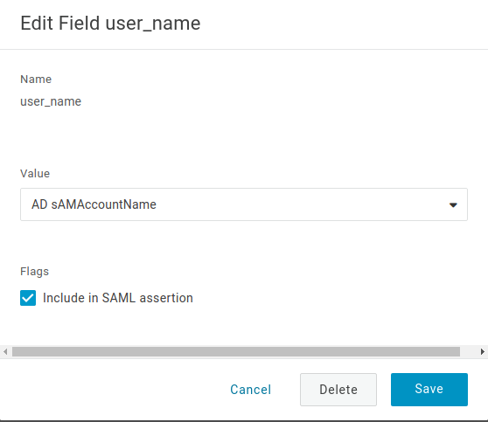Click the Value field label
488x422 pixels.
click(x=35, y=174)
